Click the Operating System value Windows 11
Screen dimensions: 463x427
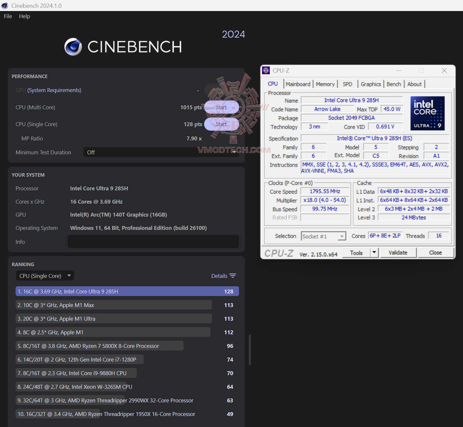point(138,228)
